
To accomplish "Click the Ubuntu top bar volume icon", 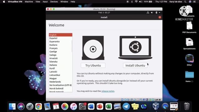I will 152,12.
